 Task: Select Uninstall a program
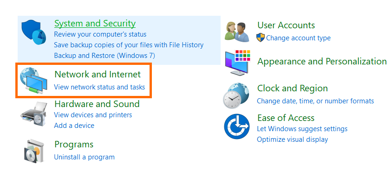click(x=84, y=157)
